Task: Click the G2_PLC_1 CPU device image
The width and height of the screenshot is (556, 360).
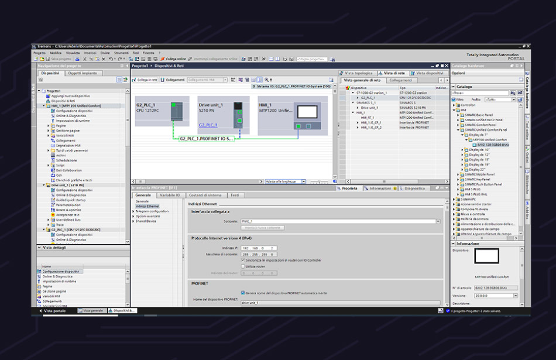Action: tap(177, 111)
